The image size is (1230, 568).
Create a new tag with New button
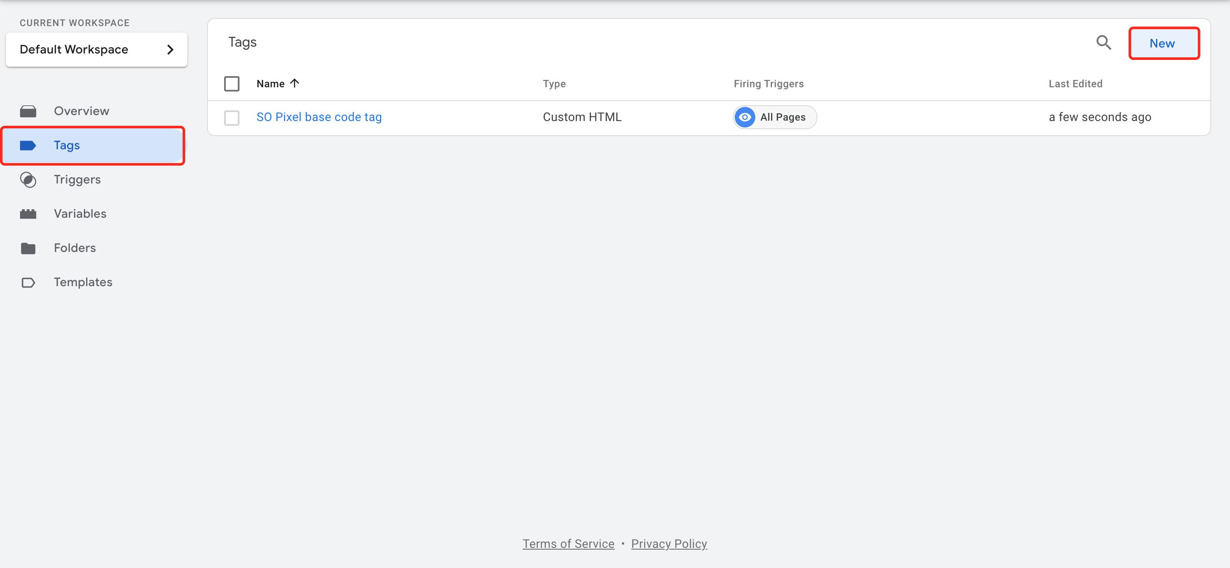1163,44
